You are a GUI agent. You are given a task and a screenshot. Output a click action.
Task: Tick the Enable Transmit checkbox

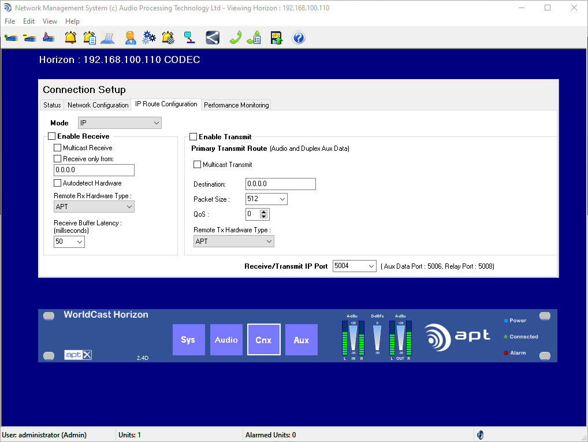(193, 137)
